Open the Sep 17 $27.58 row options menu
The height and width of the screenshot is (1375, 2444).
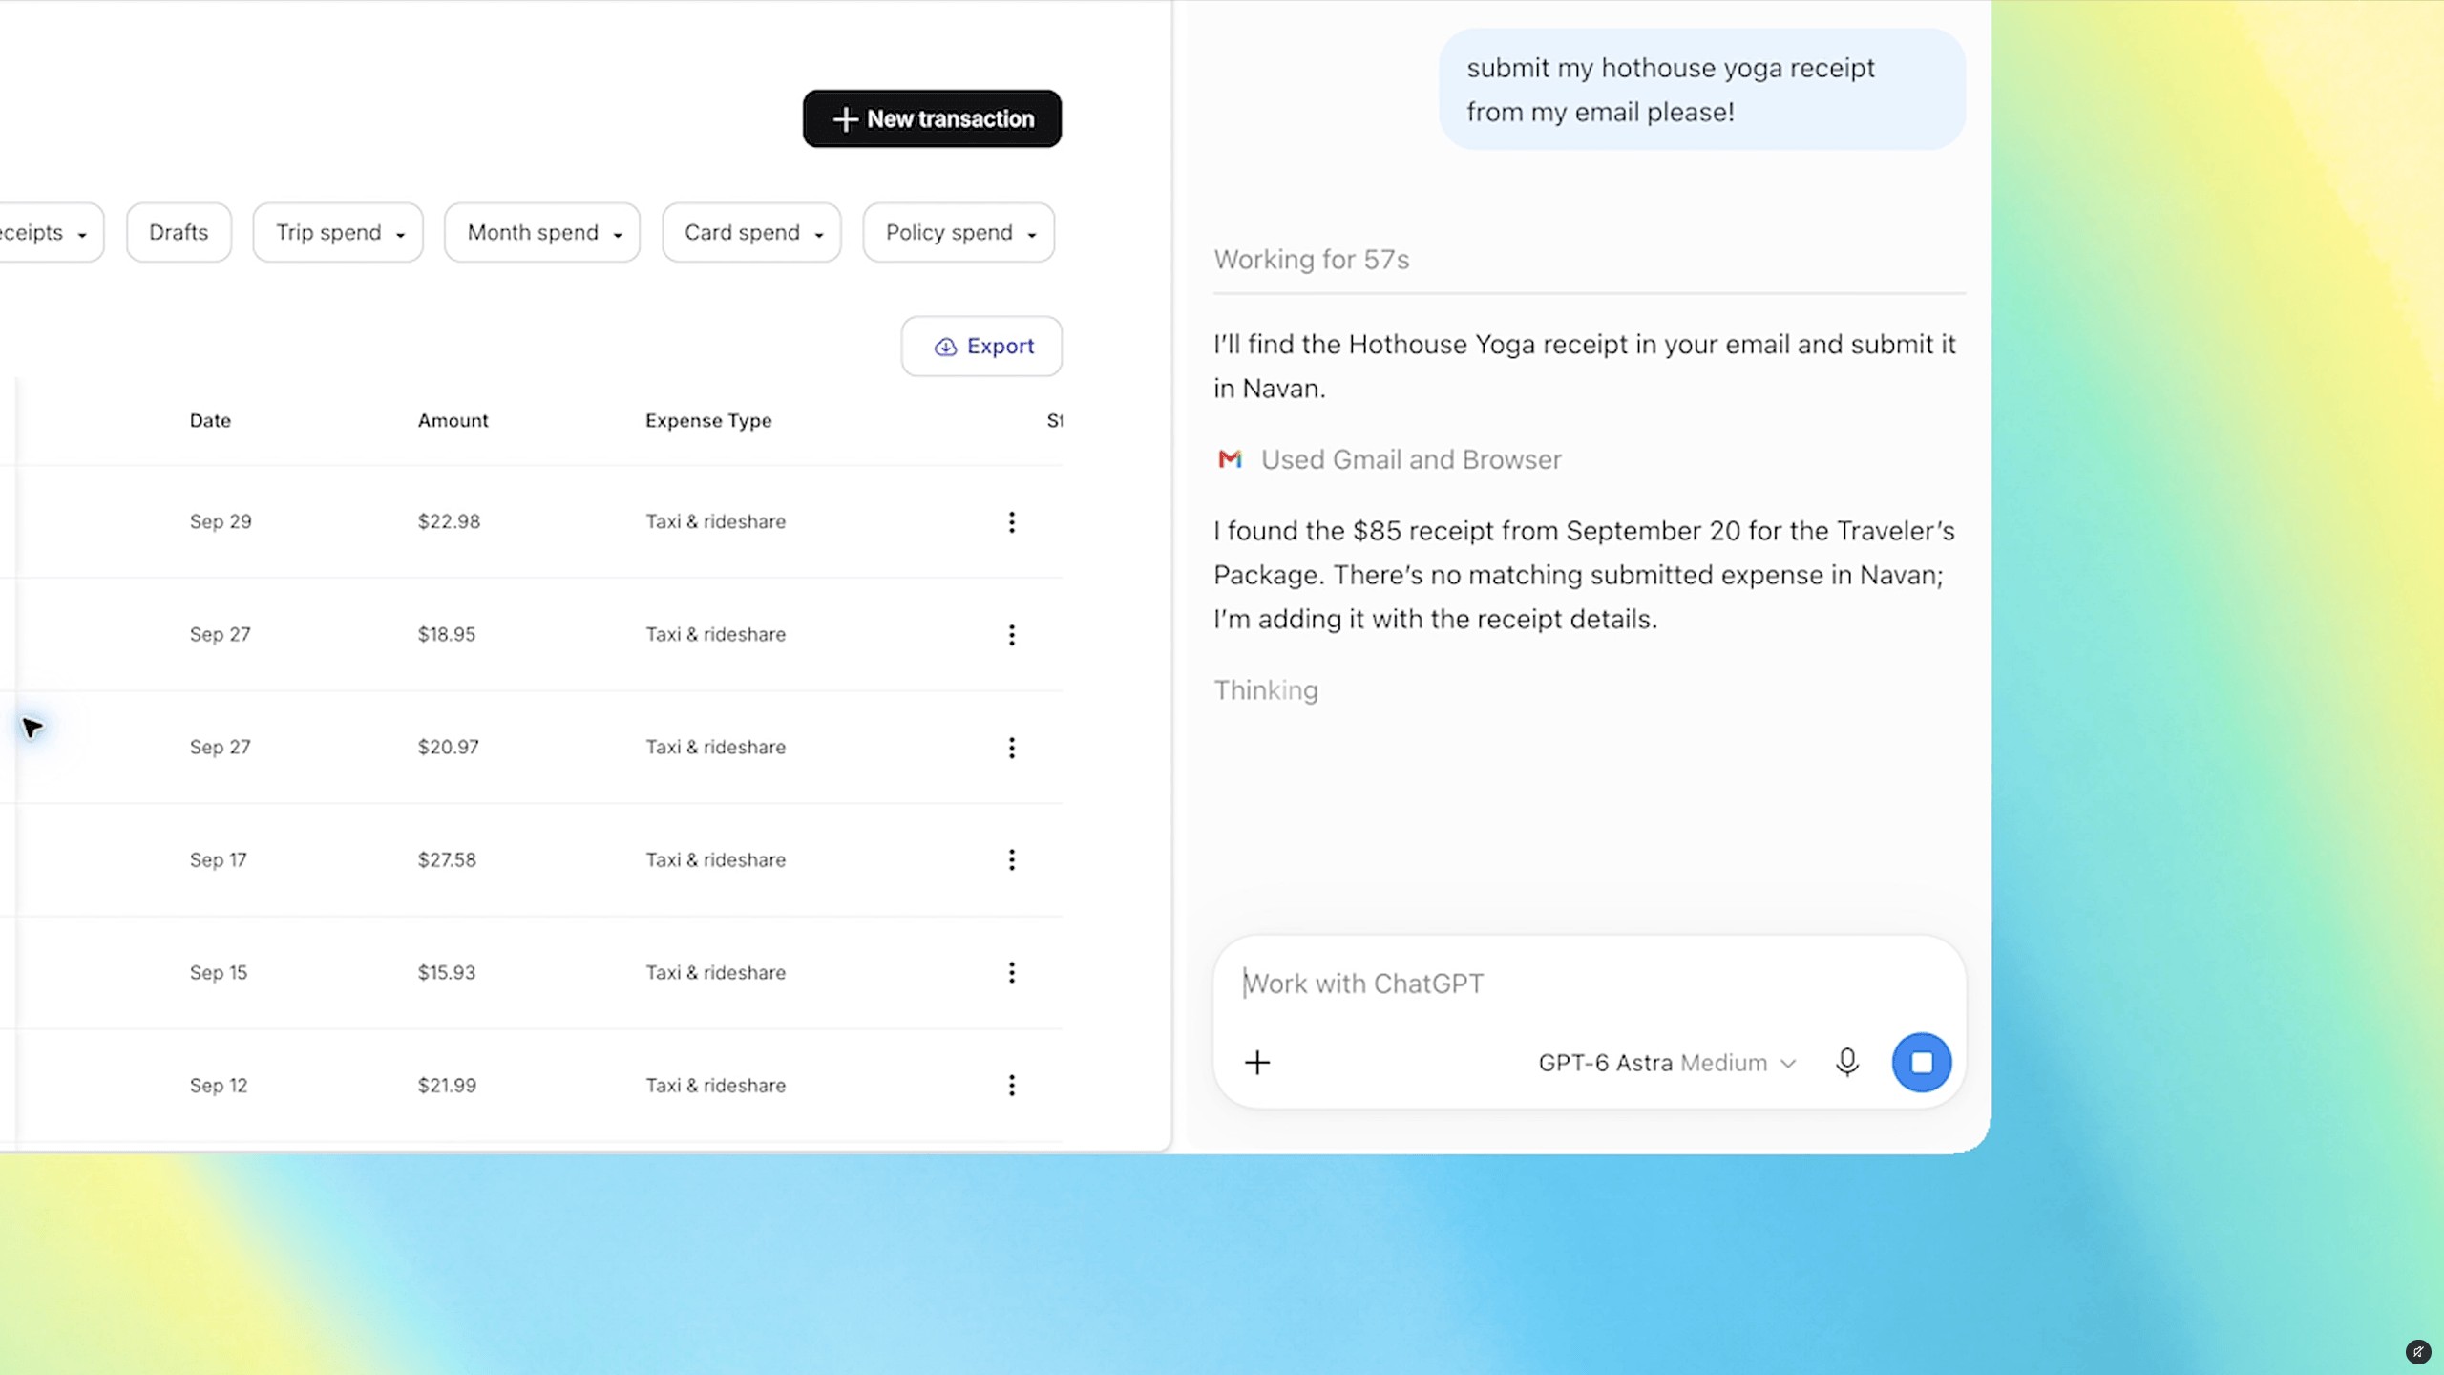pos(1011,860)
